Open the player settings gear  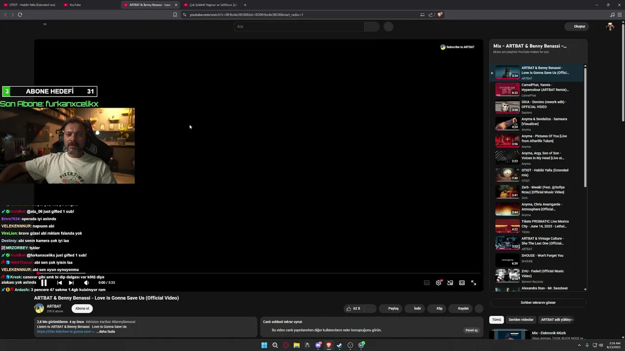(x=438, y=283)
